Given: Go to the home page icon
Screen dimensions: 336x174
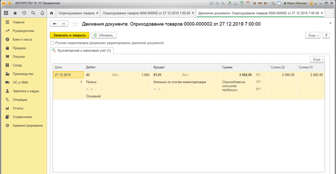Looking at the screenshot, I should pos(51,13).
